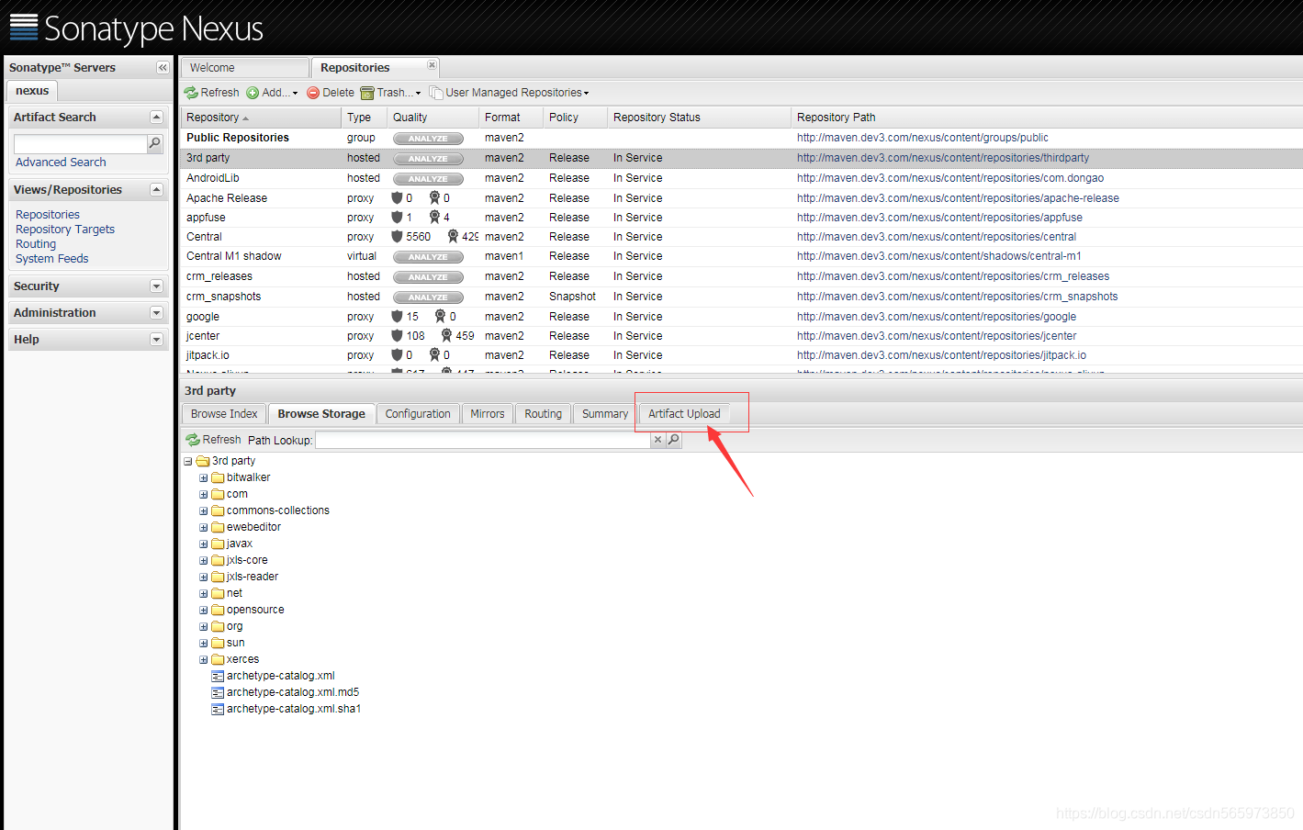This screenshot has width=1303, height=830.
Task: Open the Routing tab of 3rd party
Action: [543, 414]
